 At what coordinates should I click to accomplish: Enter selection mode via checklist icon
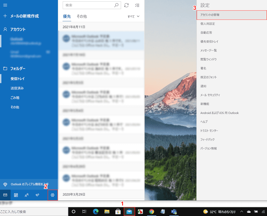point(137,5)
